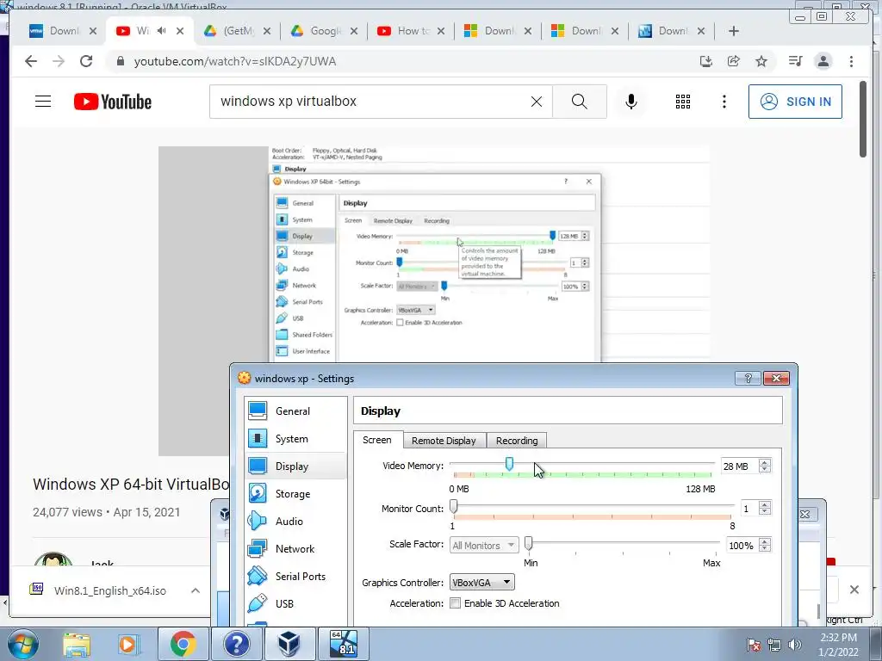Open a new Chrome tab
Viewport: 882px width, 661px height.
pos(734,31)
